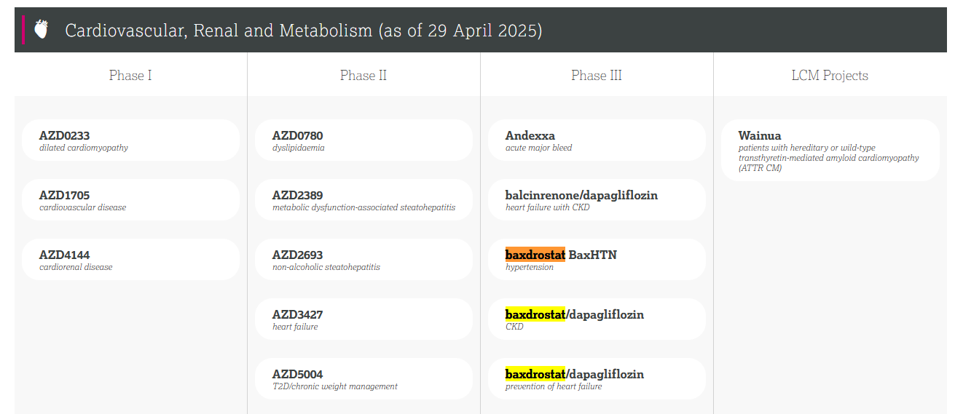Open the AZD1705 cardiovascular disease card
This screenshot has width=955, height=414.
point(130,200)
